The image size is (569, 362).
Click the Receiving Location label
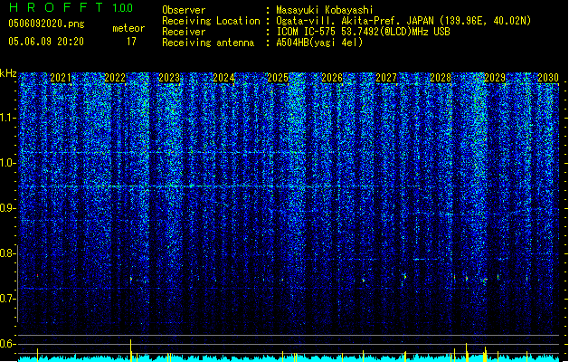pos(211,21)
